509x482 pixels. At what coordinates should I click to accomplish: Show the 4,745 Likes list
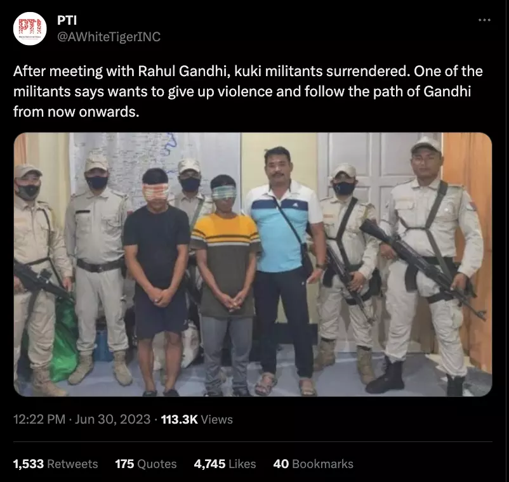point(225,464)
